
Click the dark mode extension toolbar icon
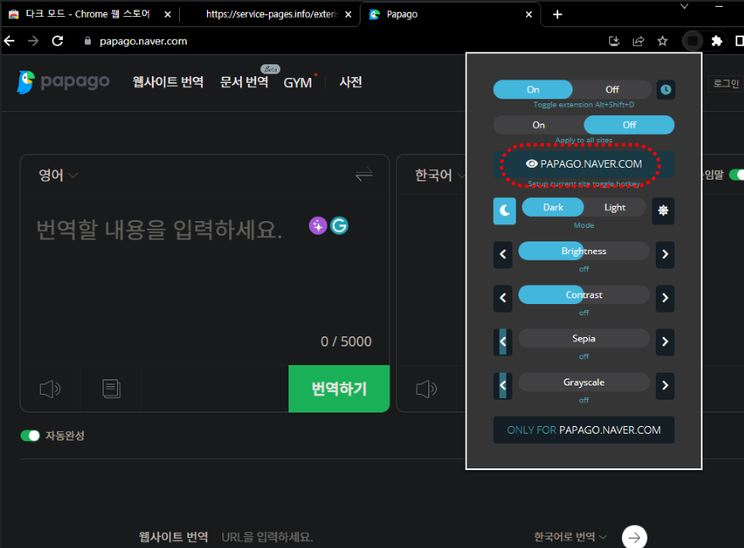(693, 42)
